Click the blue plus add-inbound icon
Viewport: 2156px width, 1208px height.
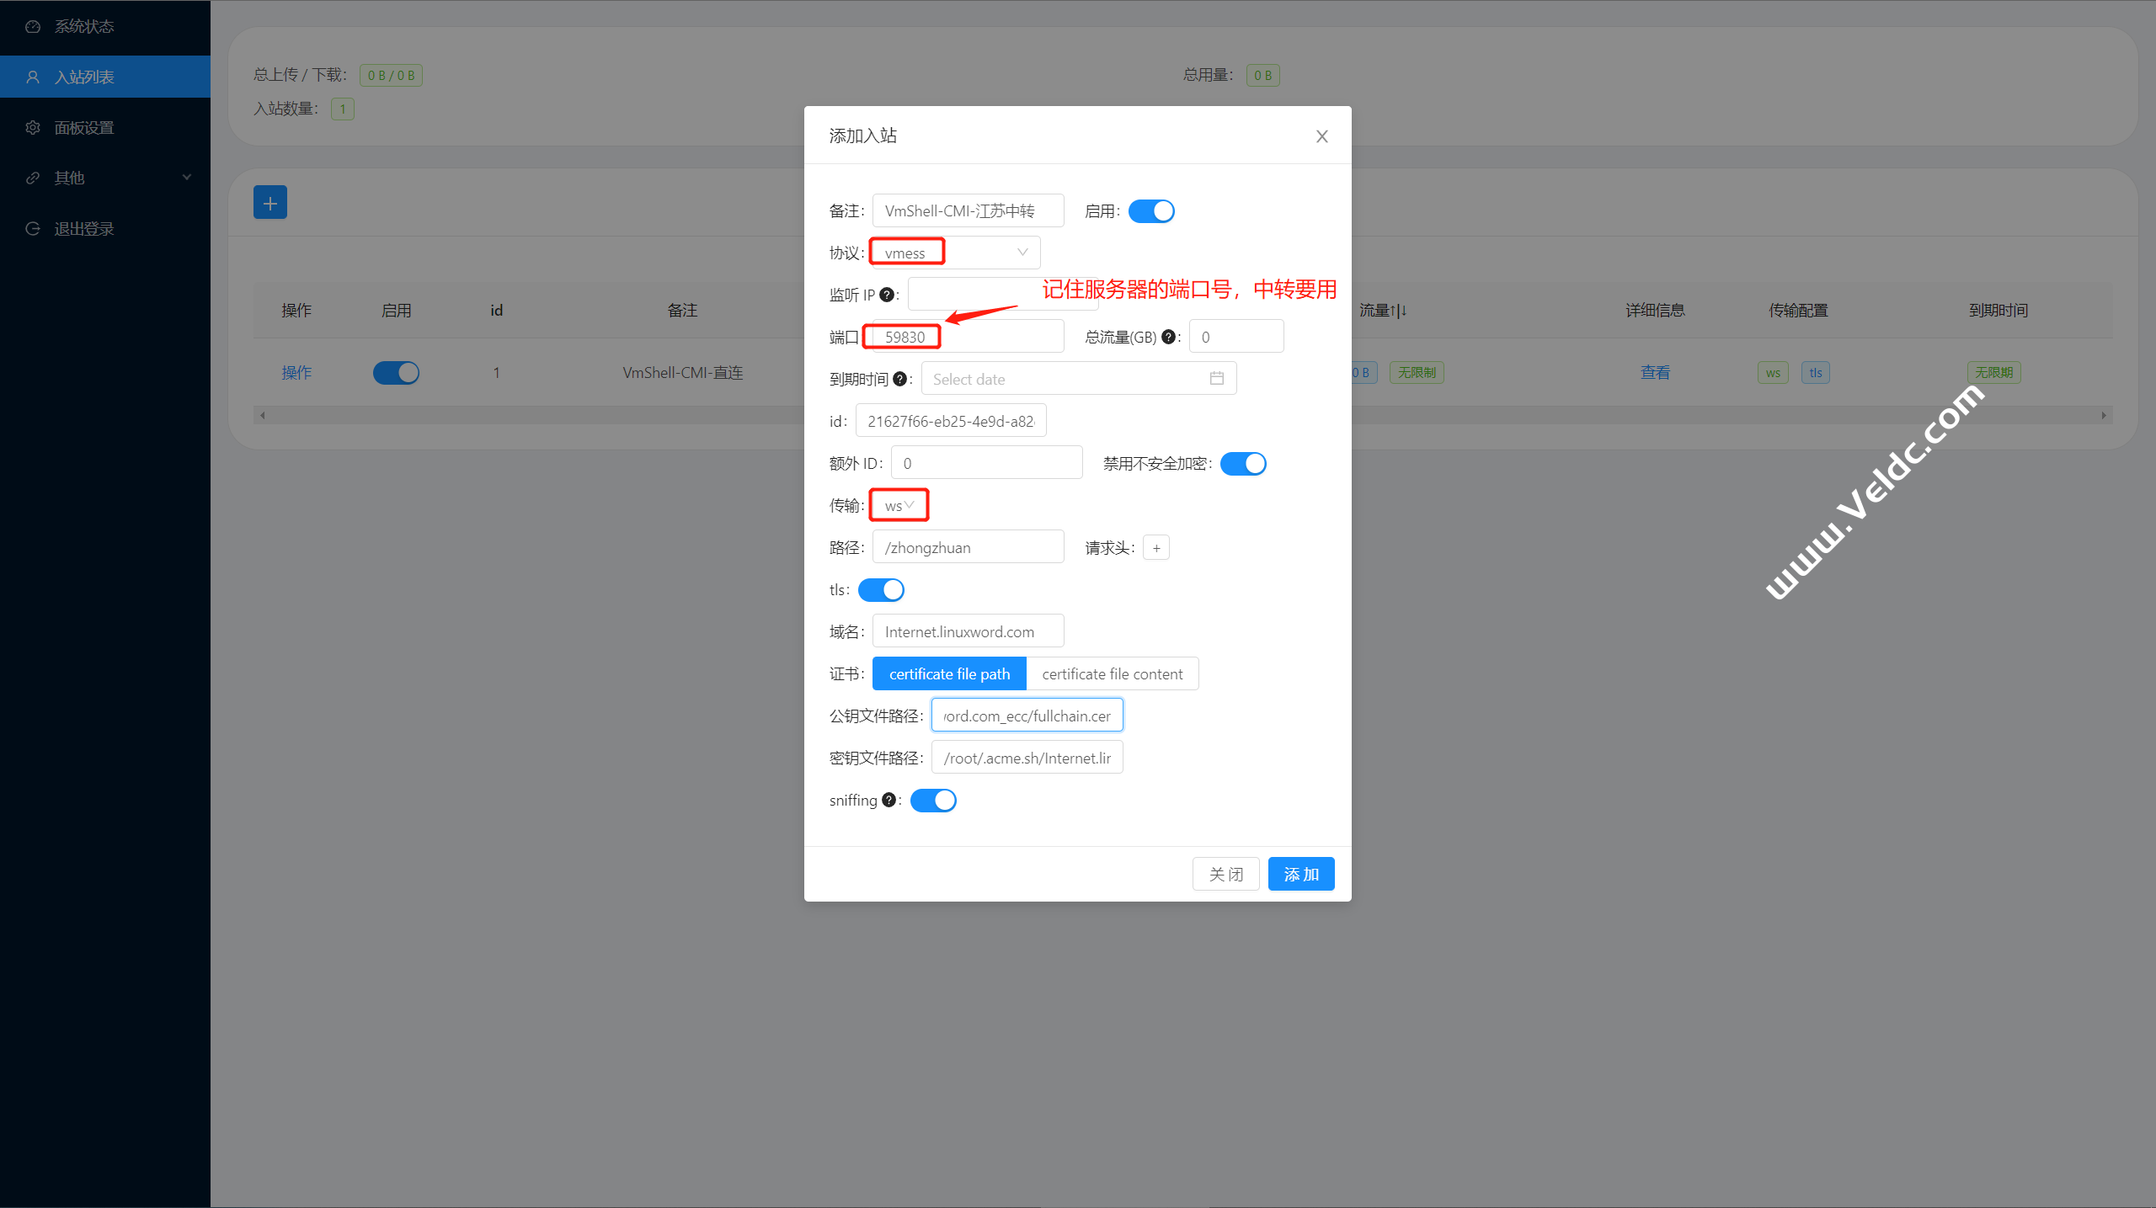click(x=269, y=203)
